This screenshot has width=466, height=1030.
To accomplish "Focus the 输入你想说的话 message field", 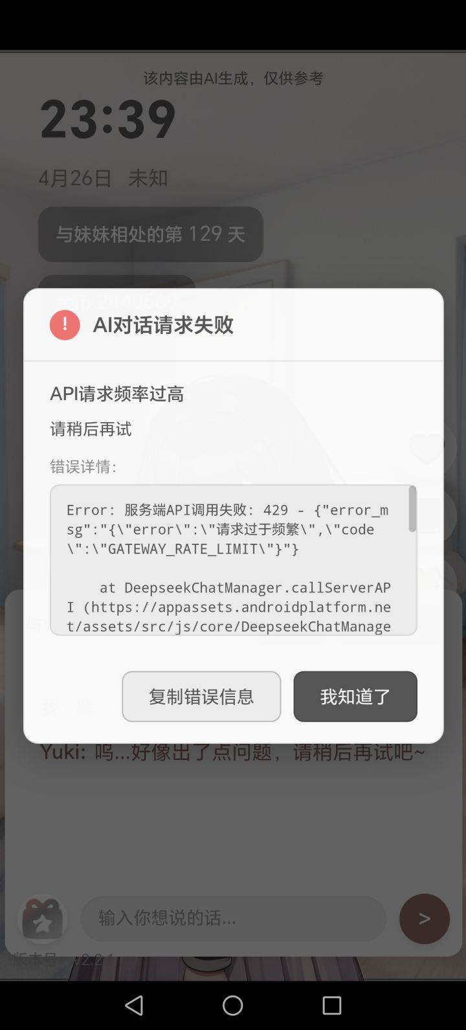I will coord(233,918).
